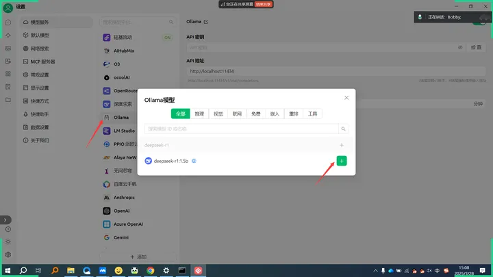Switch to the 嵌入 tab
The height and width of the screenshot is (277, 493).
(x=275, y=114)
